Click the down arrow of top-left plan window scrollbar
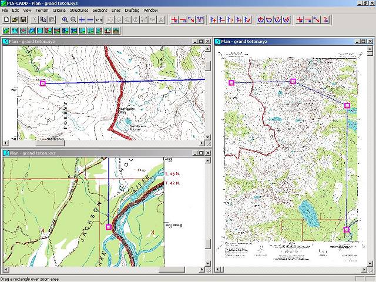 tap(207, 137)
